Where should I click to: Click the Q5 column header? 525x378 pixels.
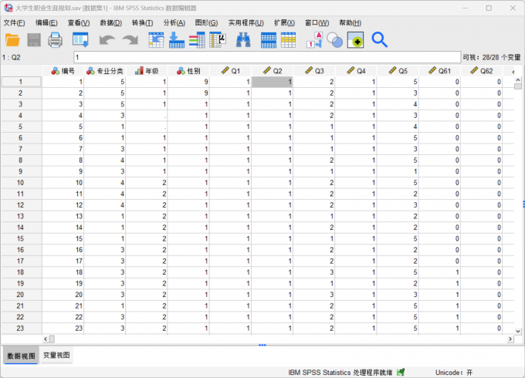point(398,71)
